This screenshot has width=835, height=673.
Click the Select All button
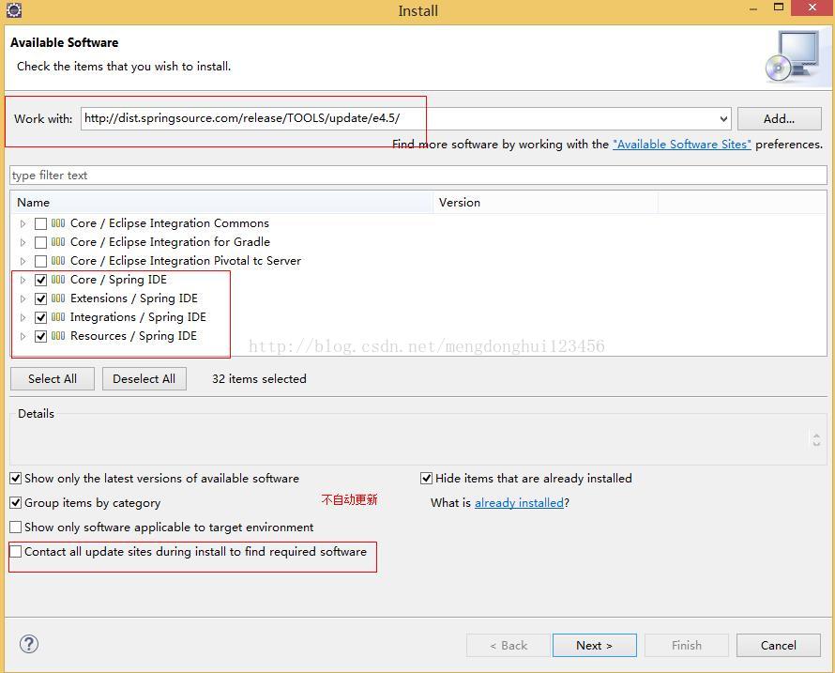(53, 379)
